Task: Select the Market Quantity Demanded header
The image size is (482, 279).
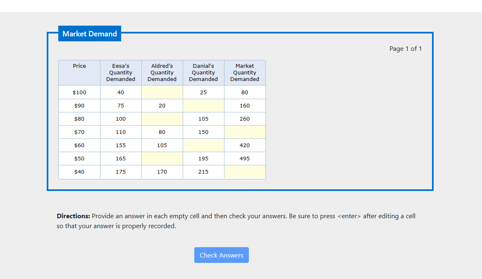Action: (244, 72)
